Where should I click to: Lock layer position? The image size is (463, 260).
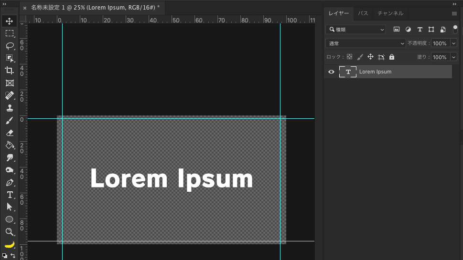click(x=370, y=57)
